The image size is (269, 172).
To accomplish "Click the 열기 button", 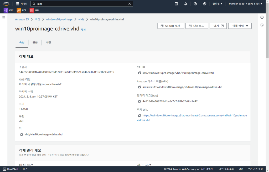I will (x=218, y=26).
